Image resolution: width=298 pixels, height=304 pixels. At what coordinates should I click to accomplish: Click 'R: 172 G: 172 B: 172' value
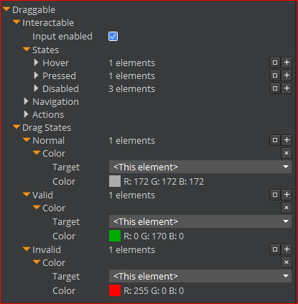tap(164, 182)
